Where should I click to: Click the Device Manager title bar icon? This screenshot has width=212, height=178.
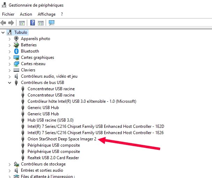pos(4,5)
